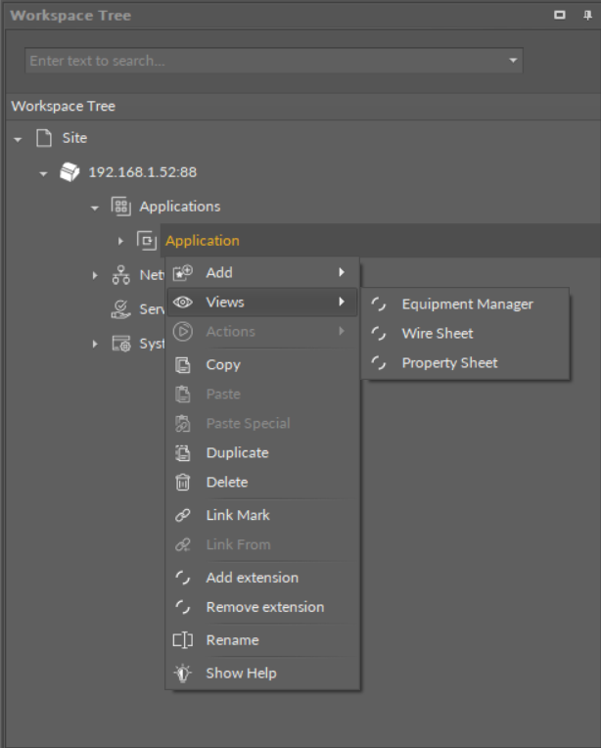Open Property Sheet view
The width and height of the screenshot is (601, 748).
449,362
